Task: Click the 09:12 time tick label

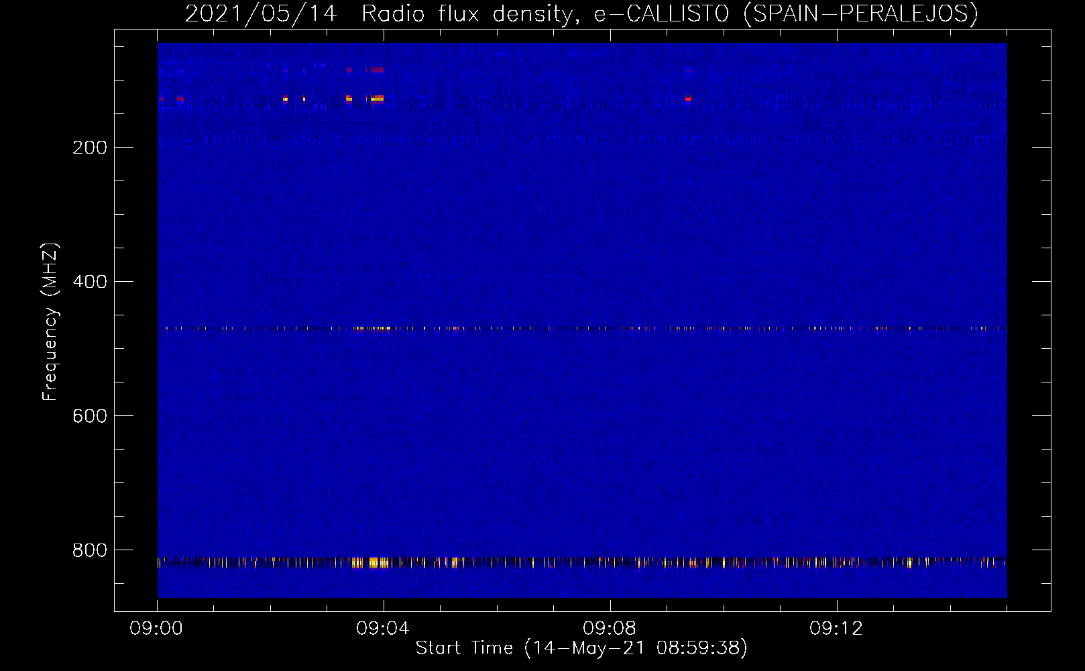Action: pos(836,629)
